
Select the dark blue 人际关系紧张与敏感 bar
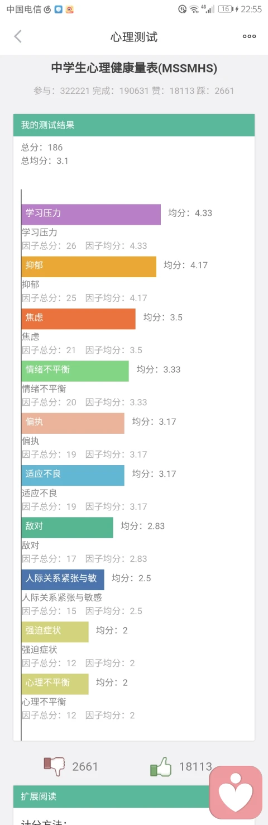[x=63, y=580]
